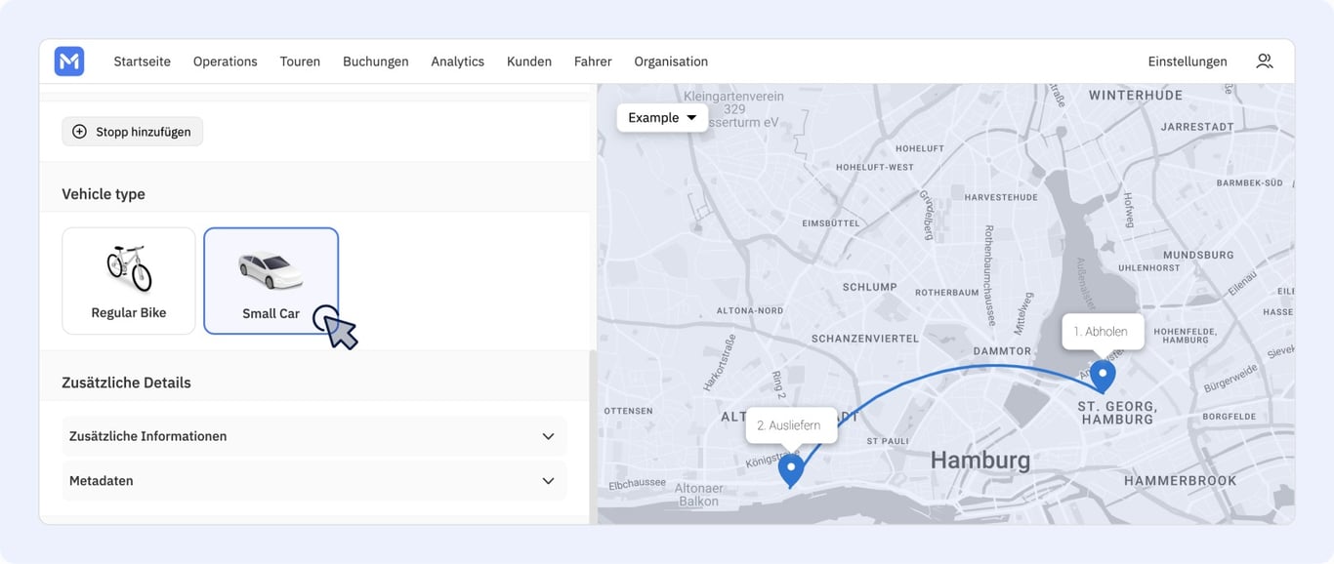Click the ST PAULI map label

[x=888, y=441]
